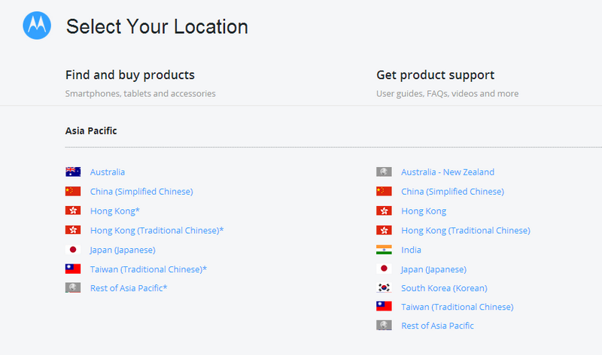This screenshot has width=602, height=355.
Task: Select China (Simplified Chinese) under product support
Action: click(x=453, y=192)
